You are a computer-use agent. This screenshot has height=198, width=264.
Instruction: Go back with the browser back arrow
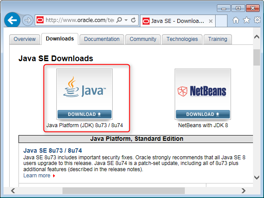click(12, 20)
